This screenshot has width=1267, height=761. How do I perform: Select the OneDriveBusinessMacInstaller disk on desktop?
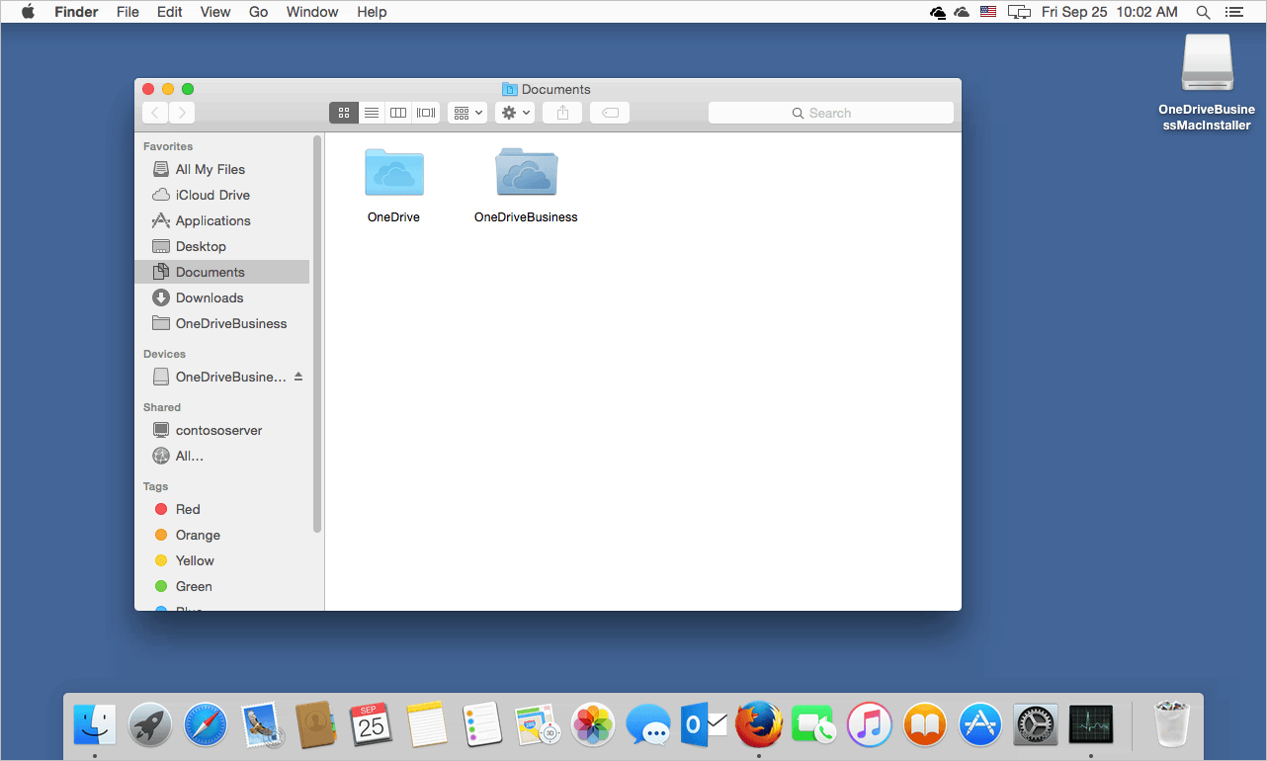pos(1207,65)
